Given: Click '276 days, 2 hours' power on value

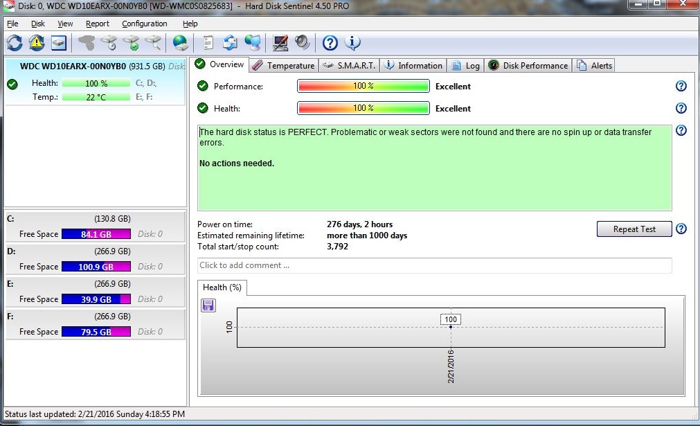Looking at the screenshot, I should (x=360, y=224).
